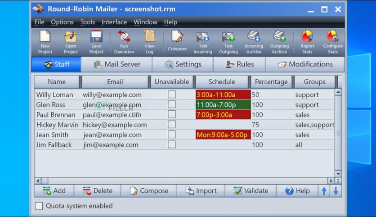Select the Hickey Marvin name cell
Image resolution: width=376 pixels, height=217 pixels.
[57, 125]
